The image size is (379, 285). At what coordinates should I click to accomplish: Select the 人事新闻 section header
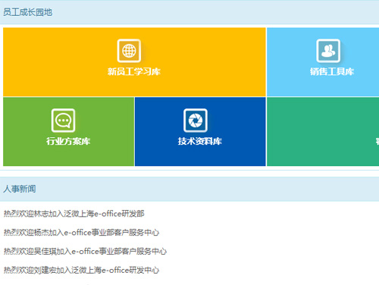coord(20,189)
